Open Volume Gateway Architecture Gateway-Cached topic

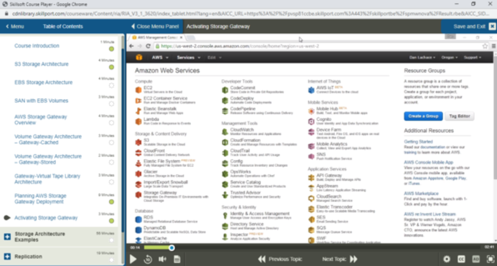coord(48,140)
